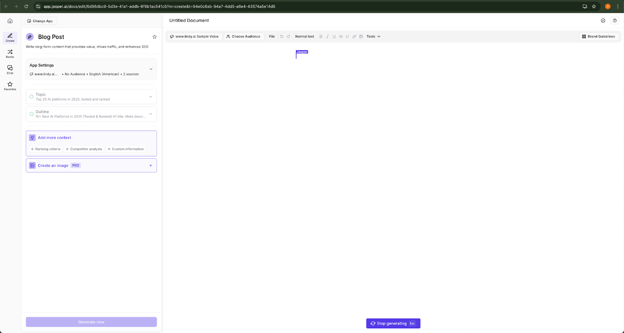Open Brand Guidelines
Viewport: 624px width, 333px height.
tap(599, 36)
